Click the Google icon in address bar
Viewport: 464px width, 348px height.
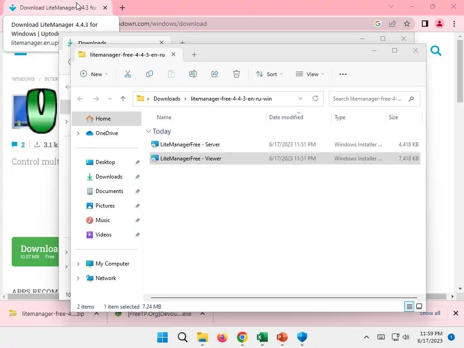[x=377, y=24]
